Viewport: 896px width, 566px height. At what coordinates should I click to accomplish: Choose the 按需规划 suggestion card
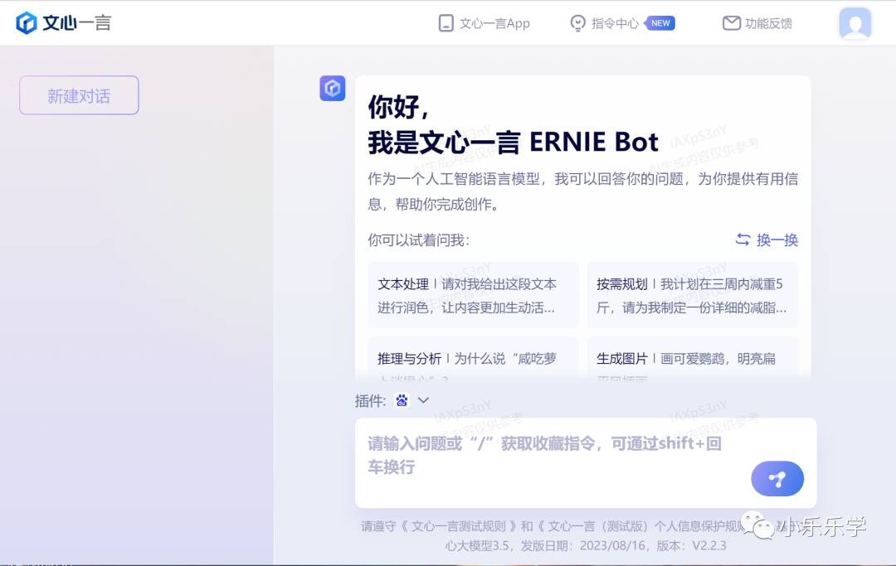pyautogui.click(x=692, y=296)
